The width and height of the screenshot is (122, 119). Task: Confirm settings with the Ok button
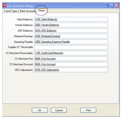point(40,110)
